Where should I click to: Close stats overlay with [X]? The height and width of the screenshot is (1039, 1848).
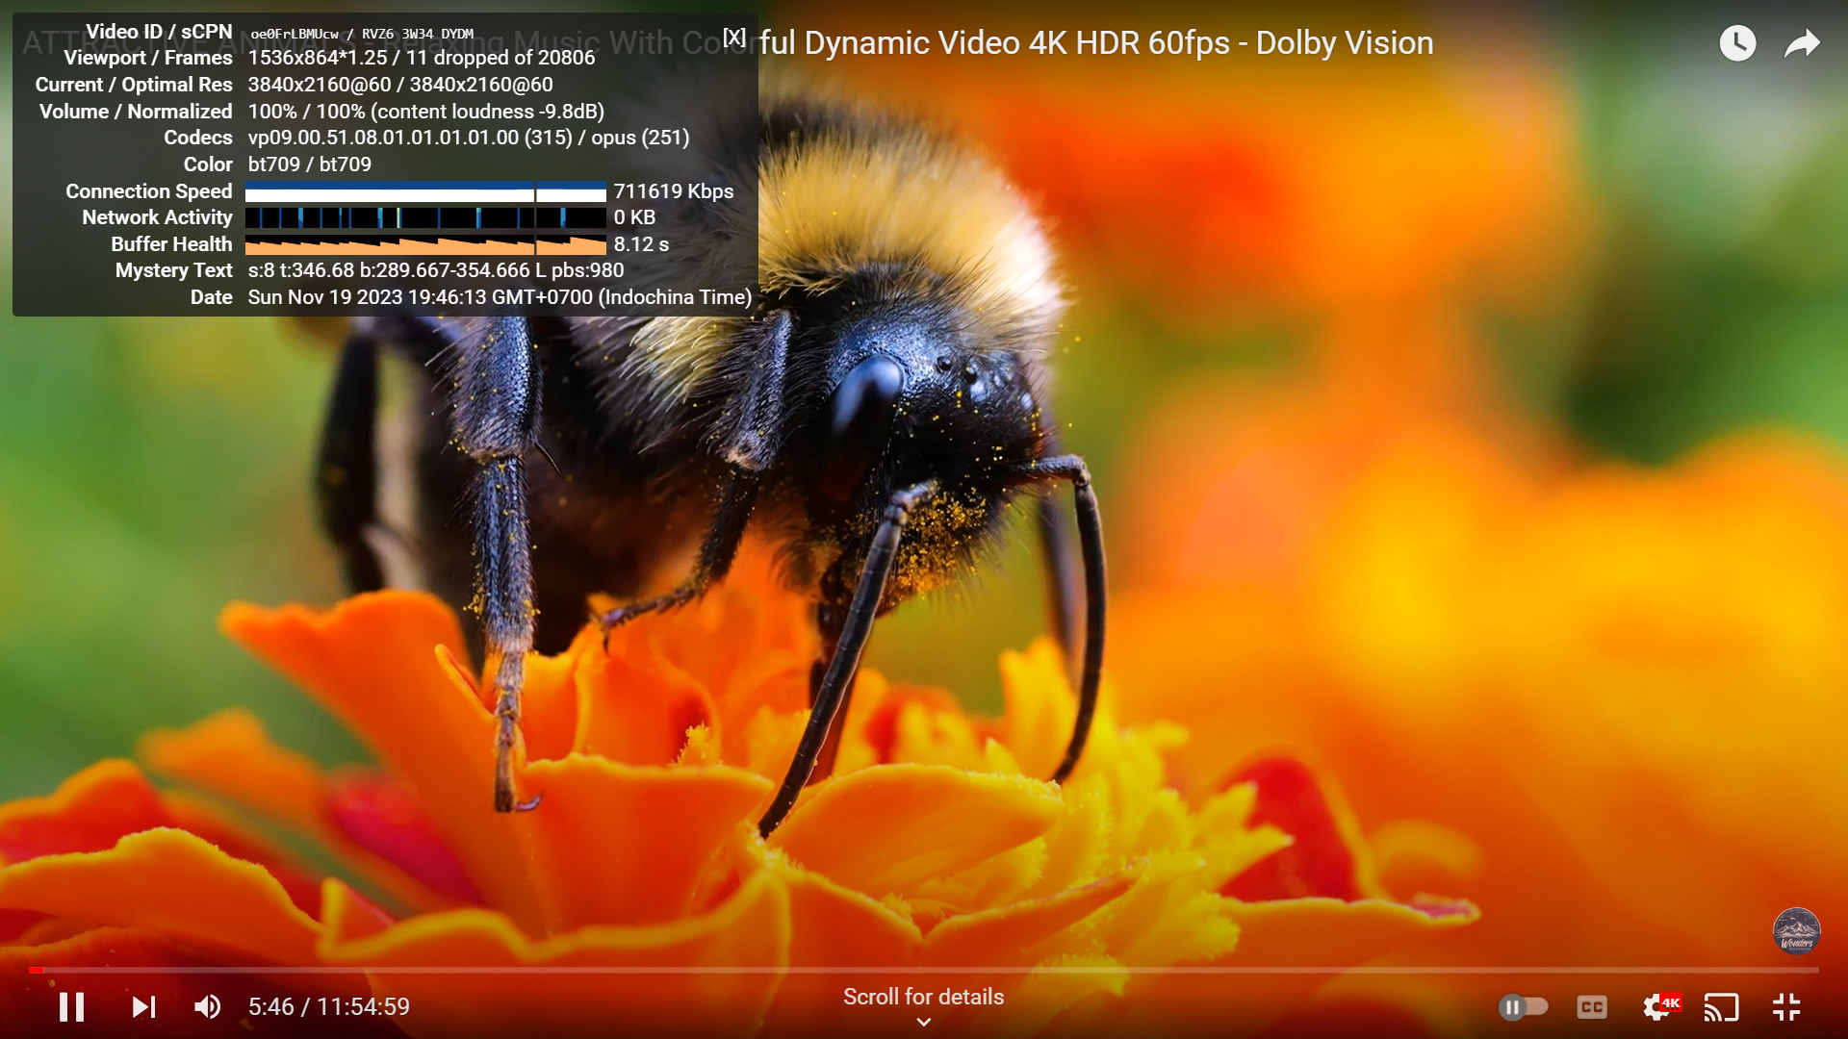coord(734,37)
